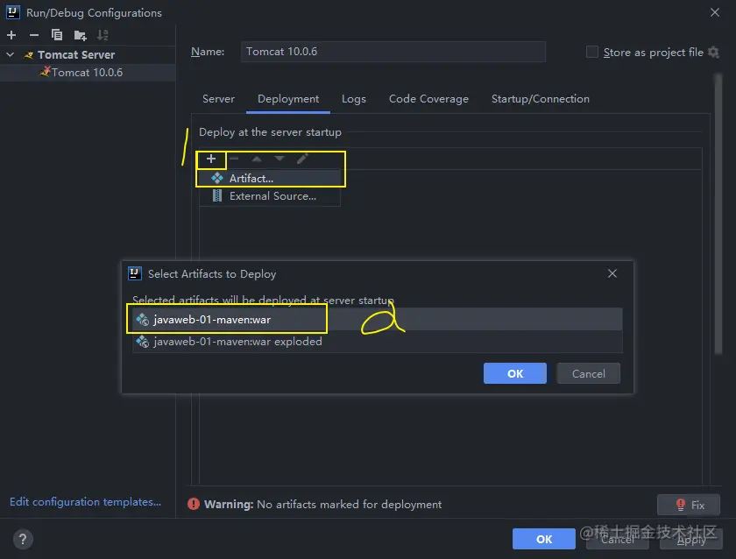Enable Store as project file checkbox

(x=592, y=52)
